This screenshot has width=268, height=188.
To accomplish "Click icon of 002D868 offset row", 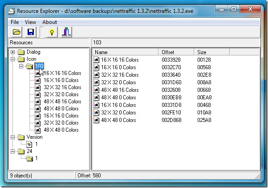I will point(97,120).
